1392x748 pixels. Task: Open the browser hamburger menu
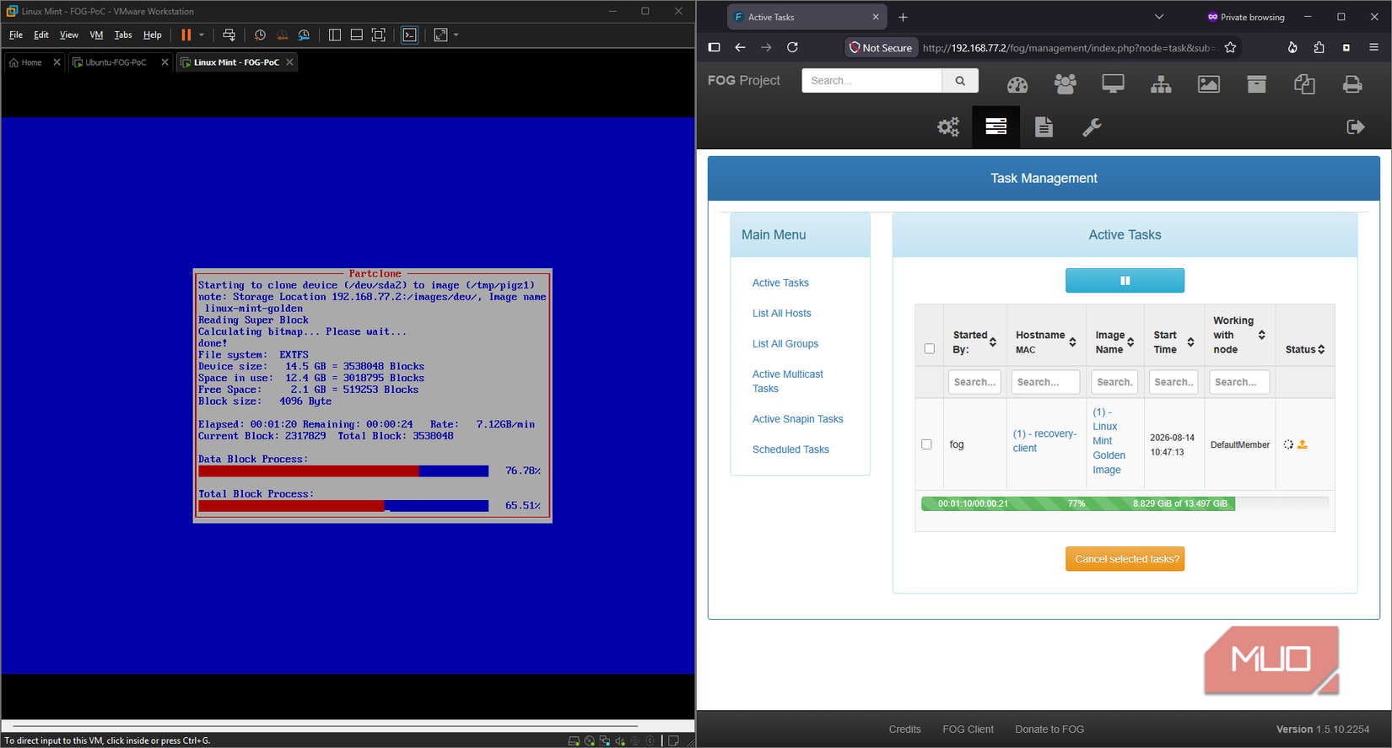tap(1373, 47)
